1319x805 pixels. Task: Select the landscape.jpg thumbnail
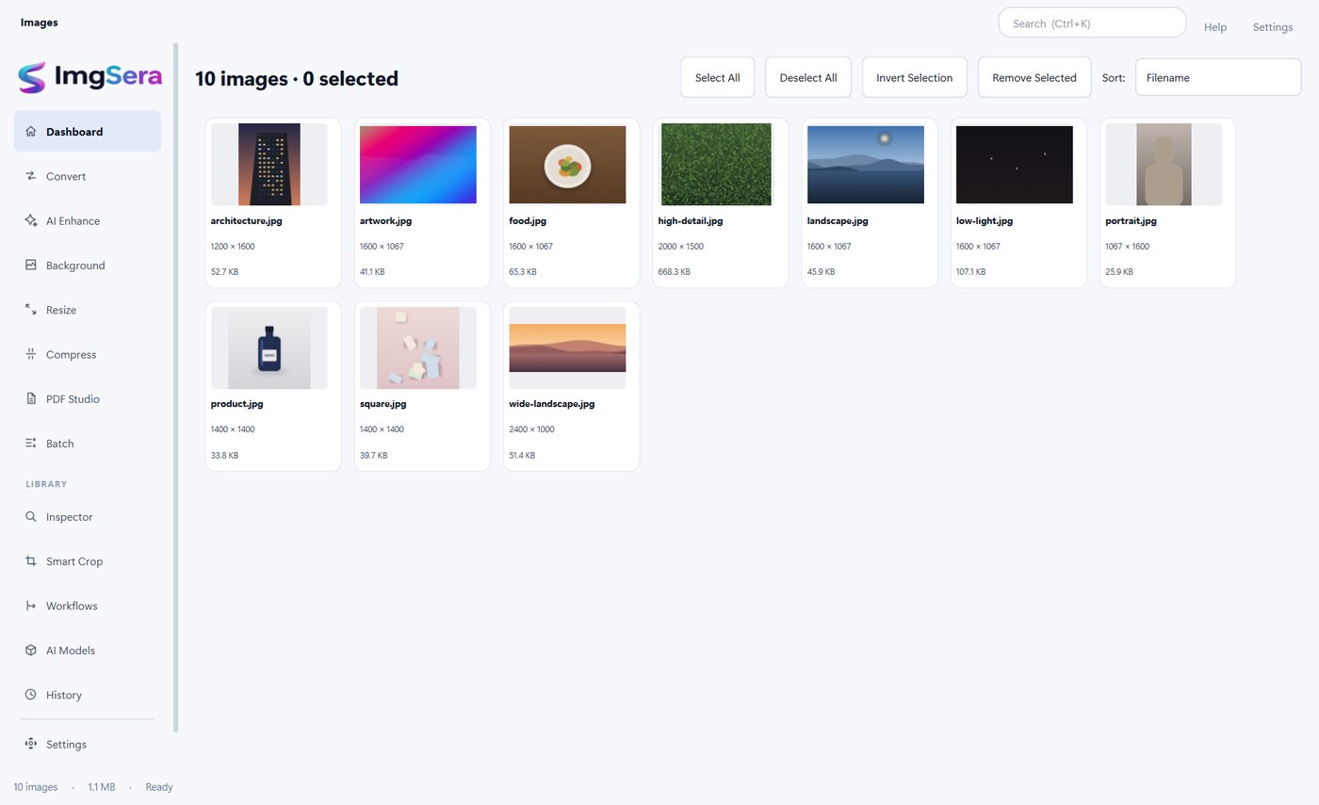click(x=866, y=164)
